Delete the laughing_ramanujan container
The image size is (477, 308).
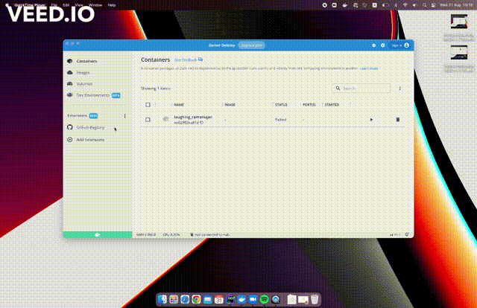coord(397,120)
